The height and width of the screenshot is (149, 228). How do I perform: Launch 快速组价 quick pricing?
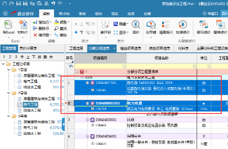[183, 24]
